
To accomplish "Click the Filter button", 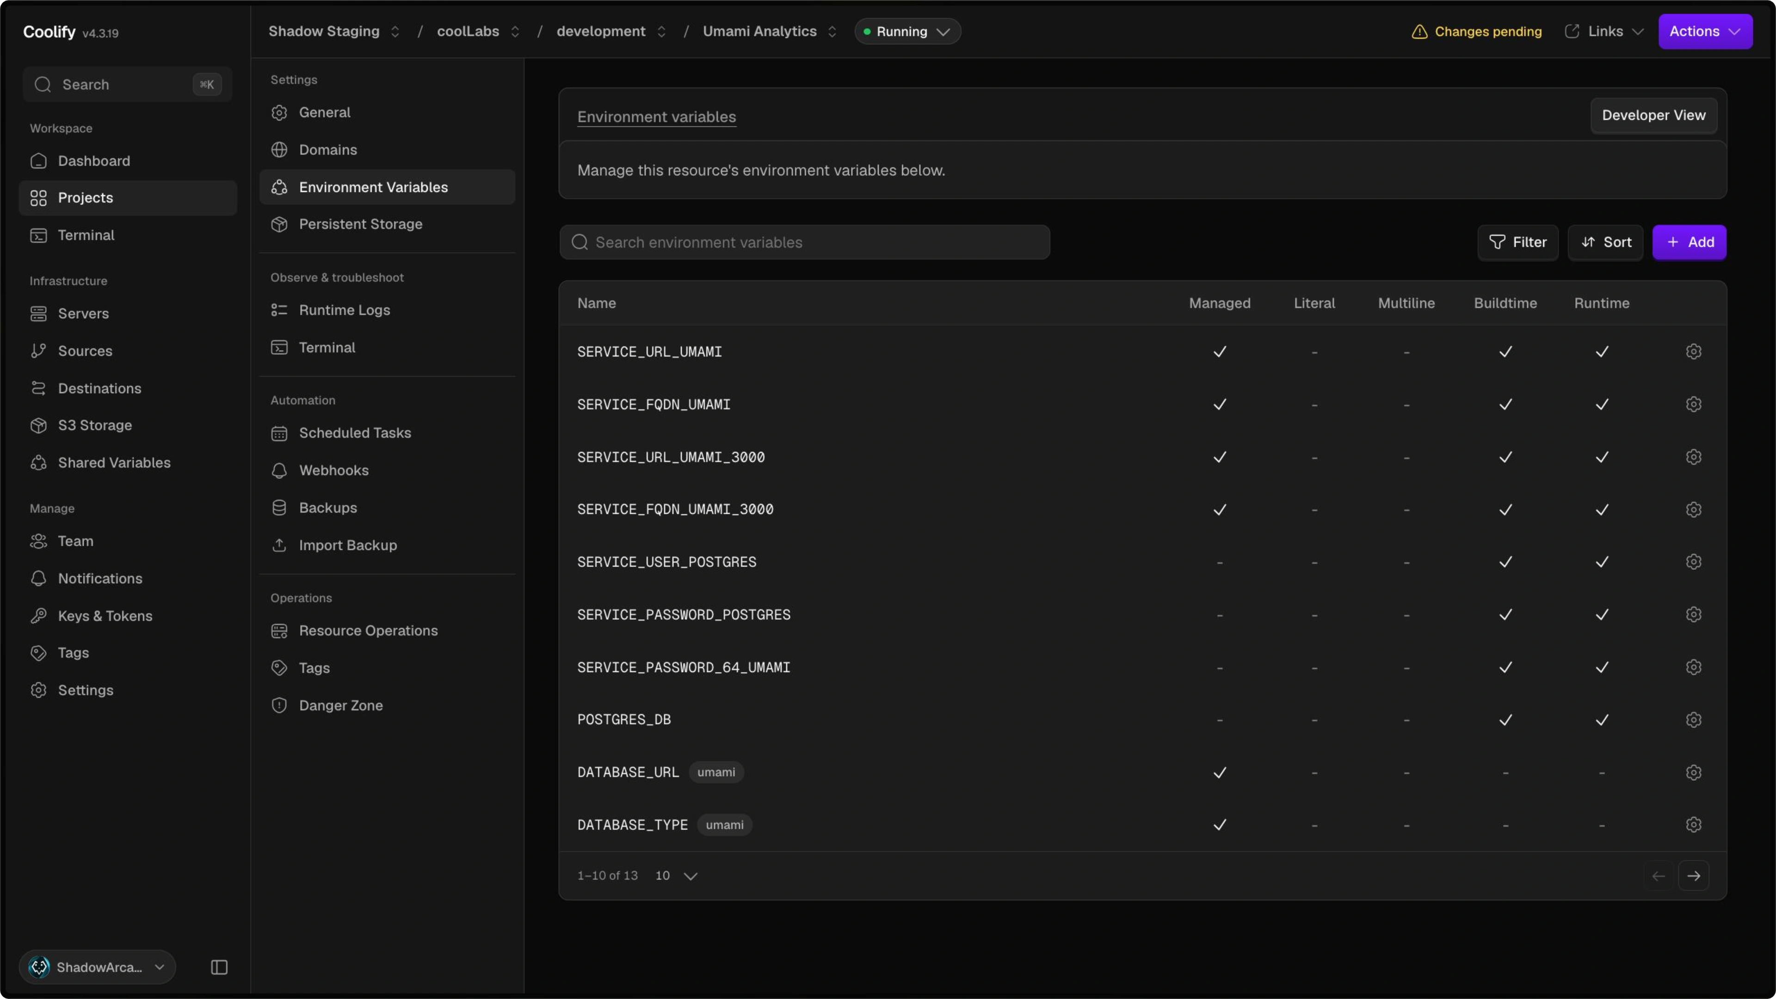I will click(x=1517, y=242).
